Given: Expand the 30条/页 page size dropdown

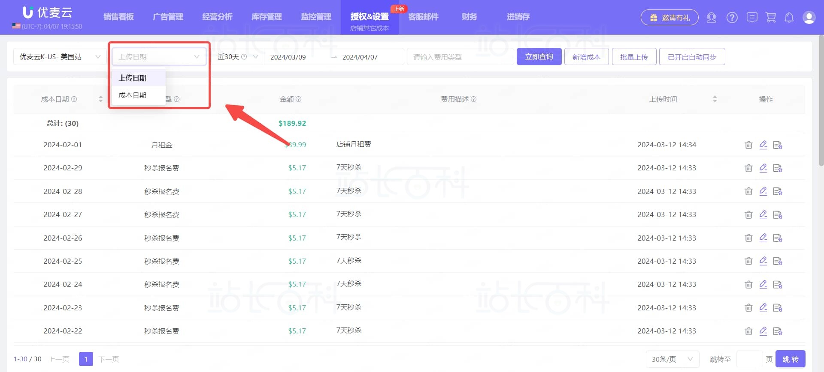Looking at the screenshot, I should point(672,359).
